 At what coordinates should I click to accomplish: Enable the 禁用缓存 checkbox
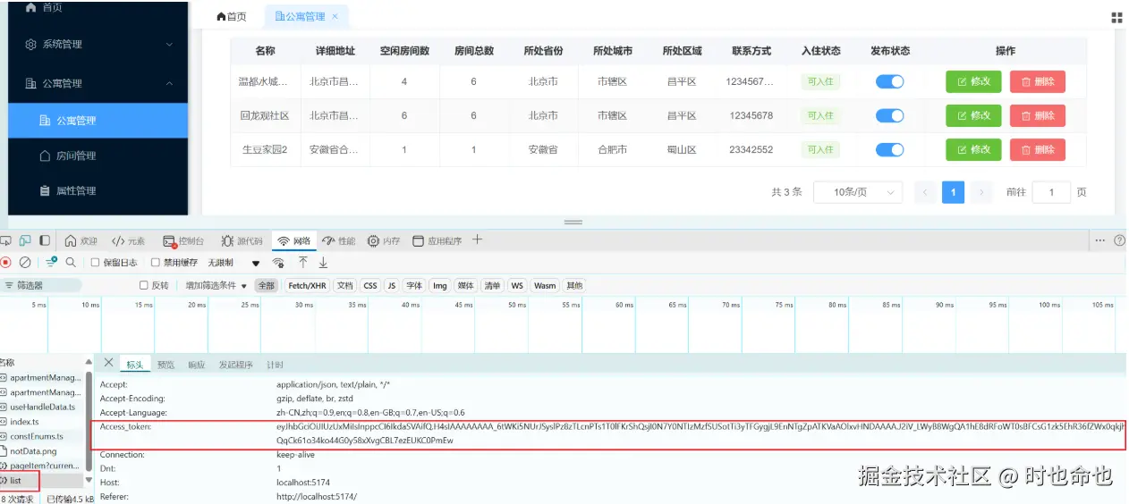point(155,263)
